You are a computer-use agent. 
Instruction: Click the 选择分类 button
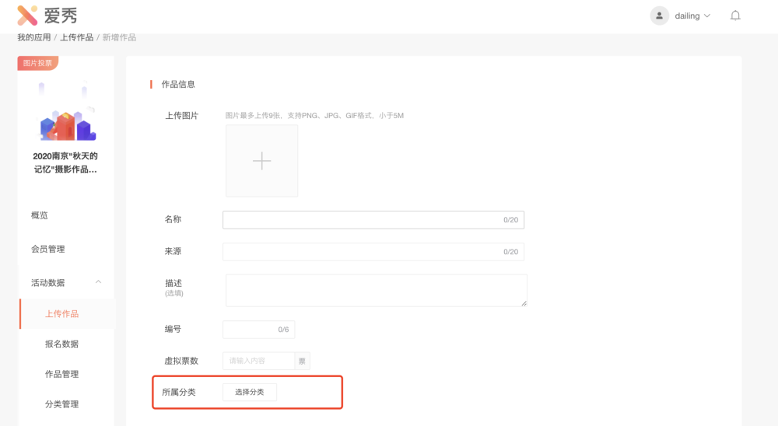pyautogui.click(x=249, y=392)
